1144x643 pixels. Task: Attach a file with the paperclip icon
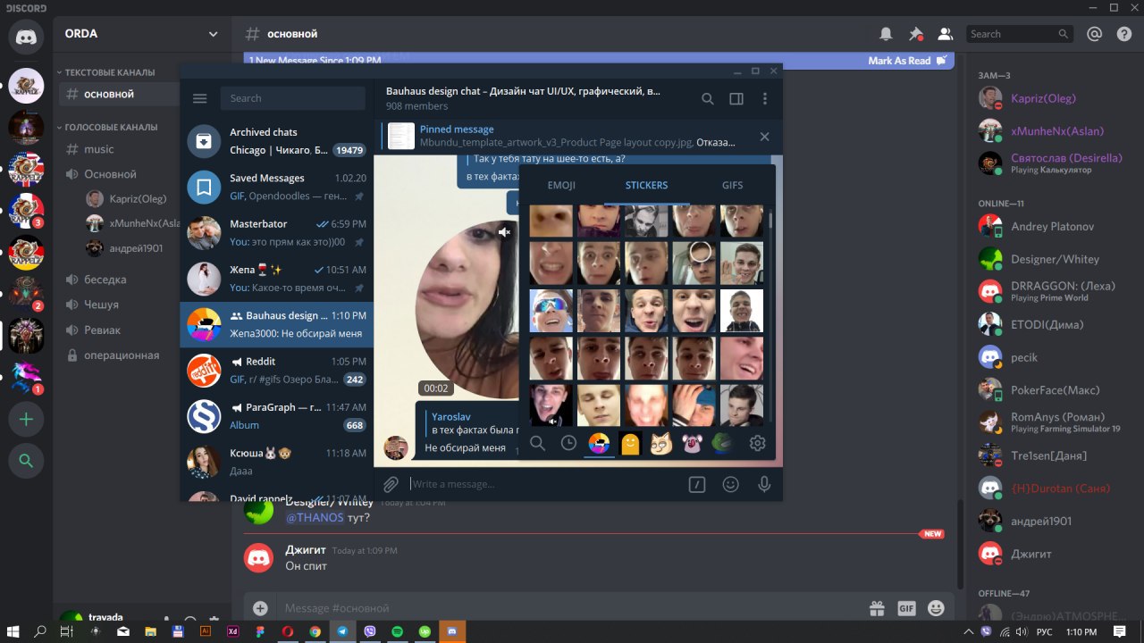[391, 484]
